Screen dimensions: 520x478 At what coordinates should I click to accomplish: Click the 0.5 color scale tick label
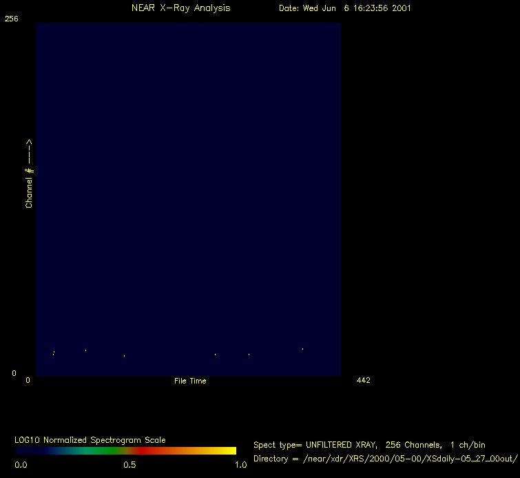click(129, 465)
